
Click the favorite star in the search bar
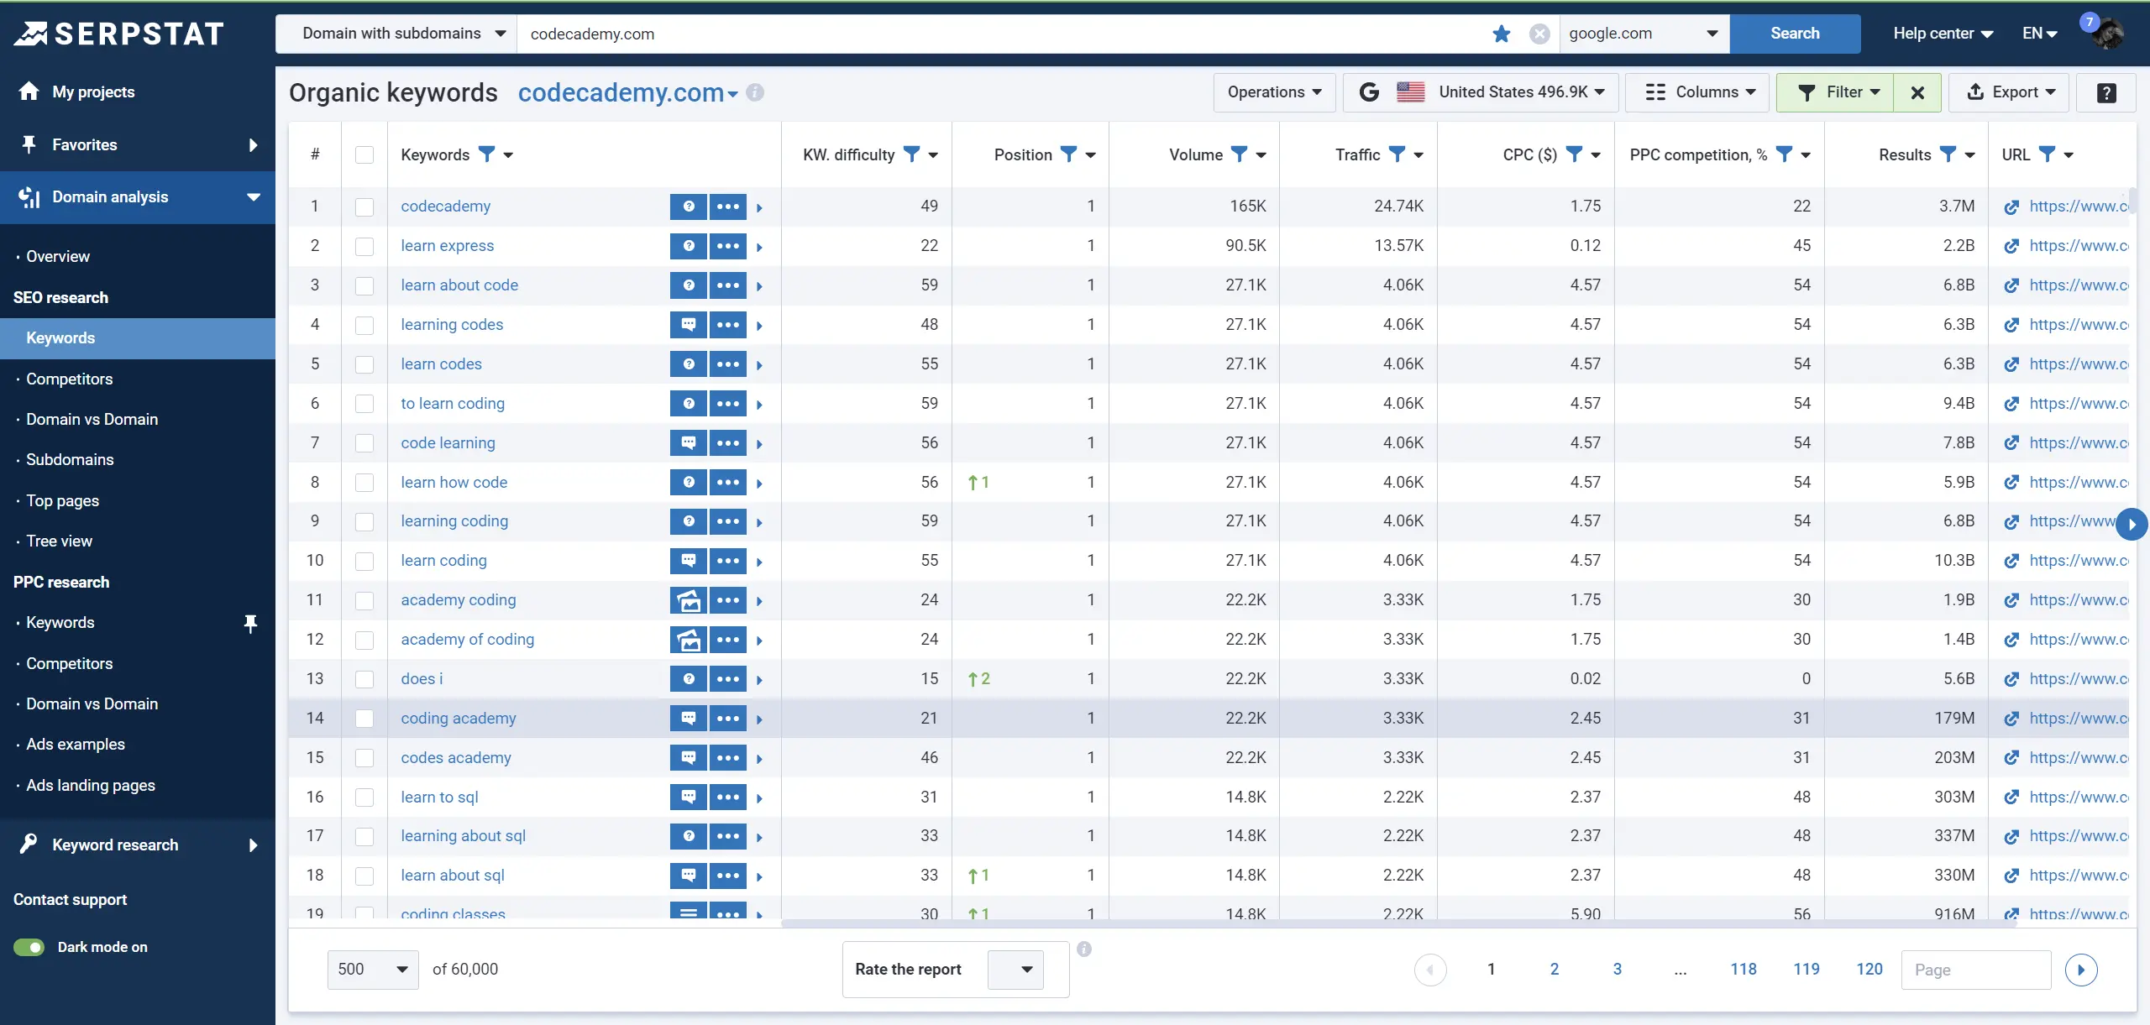point(1501,34)
